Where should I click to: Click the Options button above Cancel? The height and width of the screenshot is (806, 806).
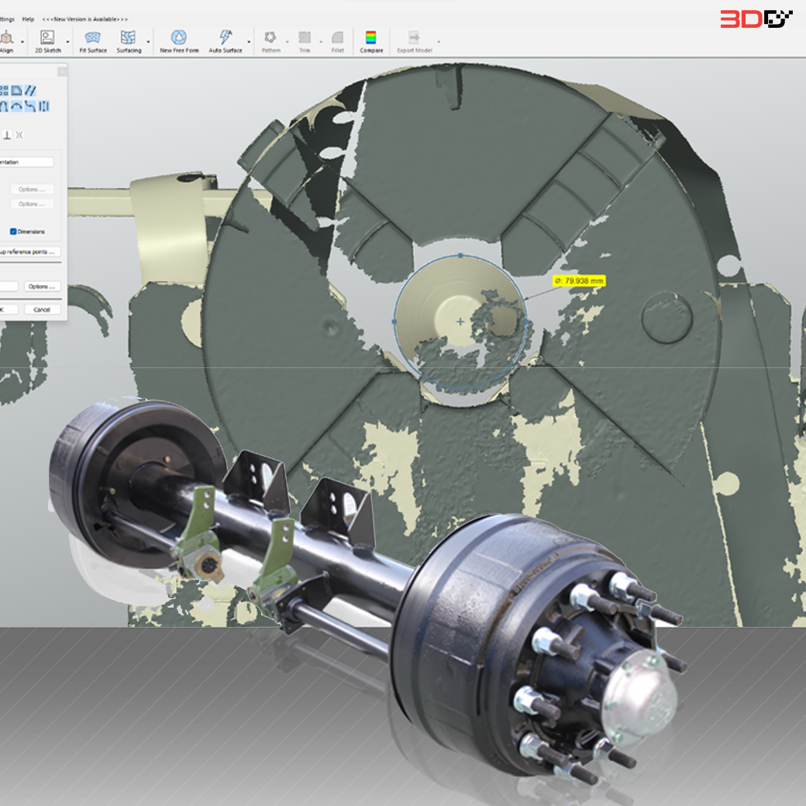(42, 287)
